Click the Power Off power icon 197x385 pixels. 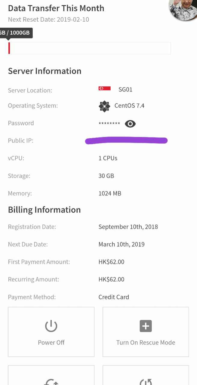point(51,326)
